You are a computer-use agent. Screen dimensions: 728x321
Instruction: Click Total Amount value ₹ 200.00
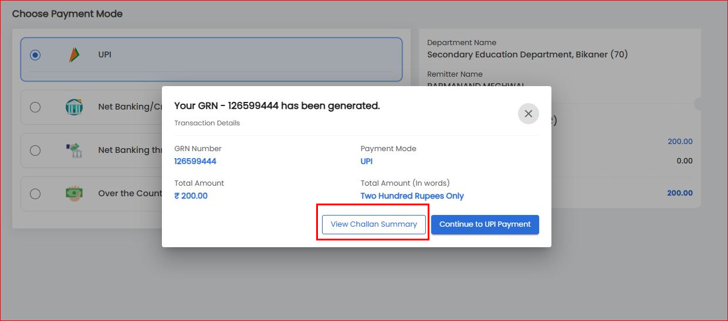click(x=191, y=196)
